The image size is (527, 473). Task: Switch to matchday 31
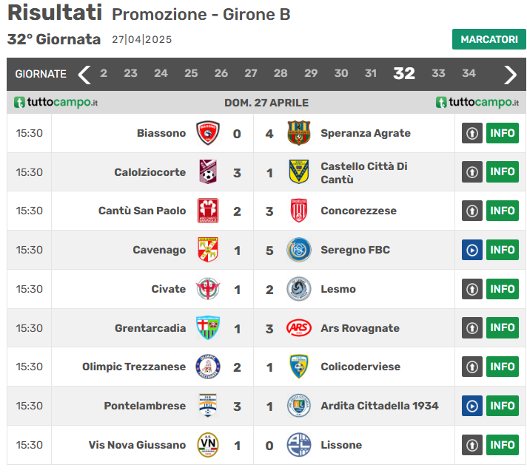[371, 74]
